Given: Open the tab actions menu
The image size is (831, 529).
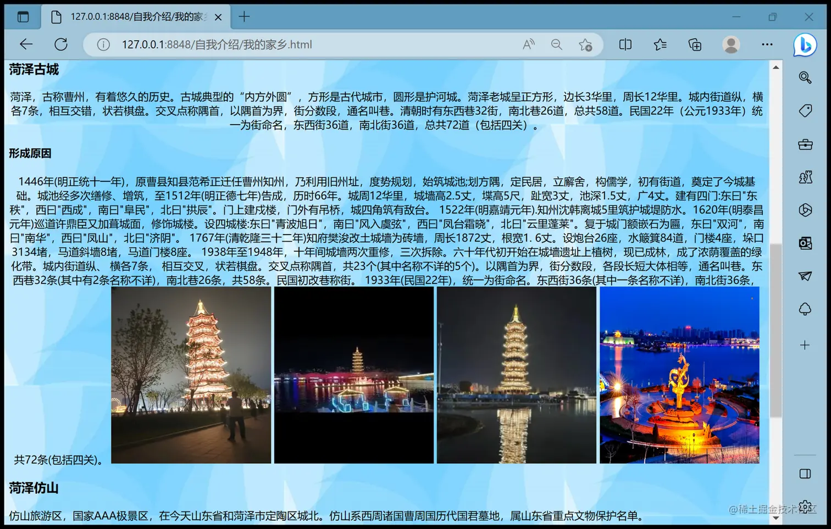Looking at the screenshot, I should click(22, 16).
